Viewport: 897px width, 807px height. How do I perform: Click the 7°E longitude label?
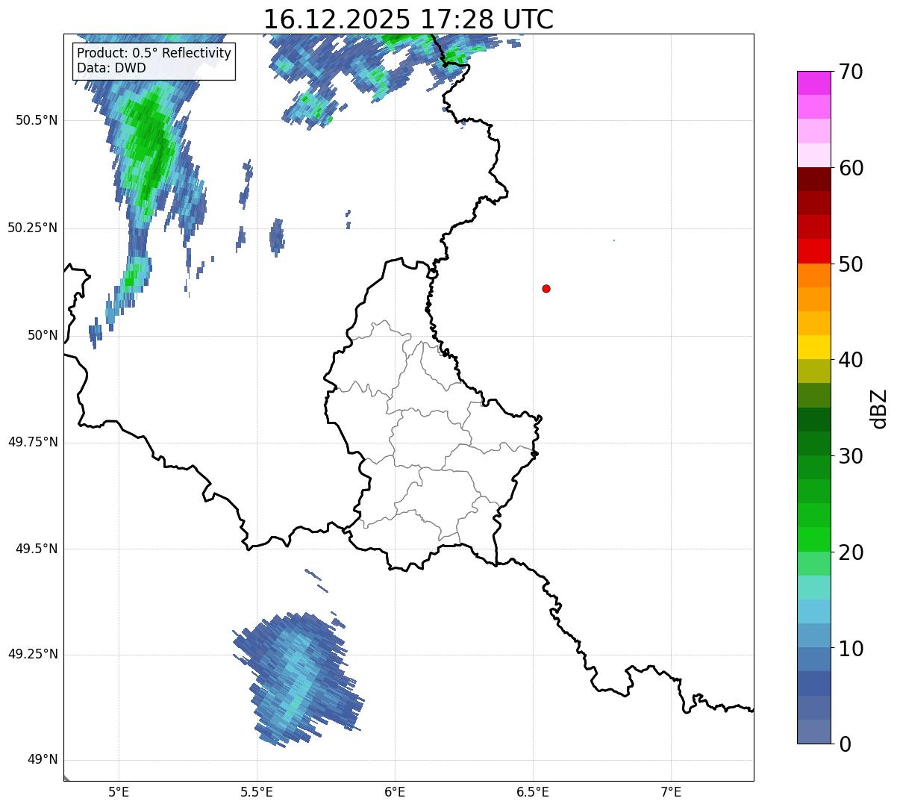671,791
